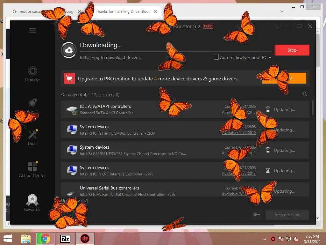Click the ICH9 SMBus Controller monitor icon
This screenshot has width=326, height=245.
coord(72,130)
